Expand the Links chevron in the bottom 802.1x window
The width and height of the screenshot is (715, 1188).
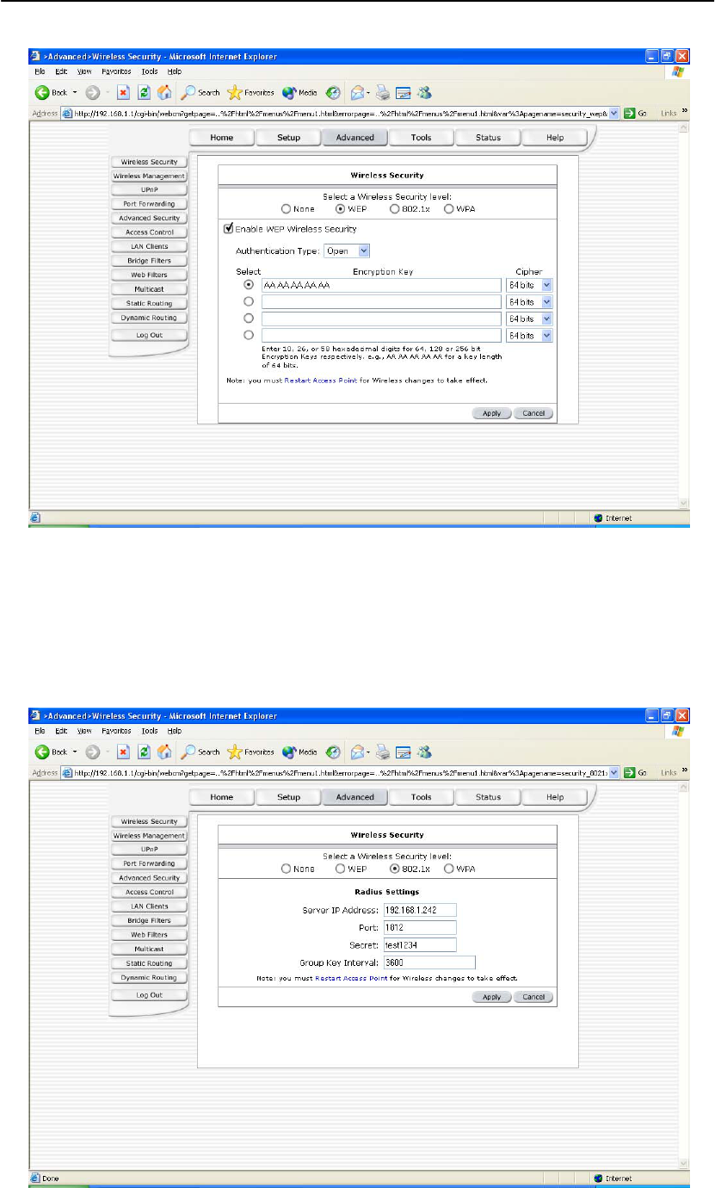point(686,771)
